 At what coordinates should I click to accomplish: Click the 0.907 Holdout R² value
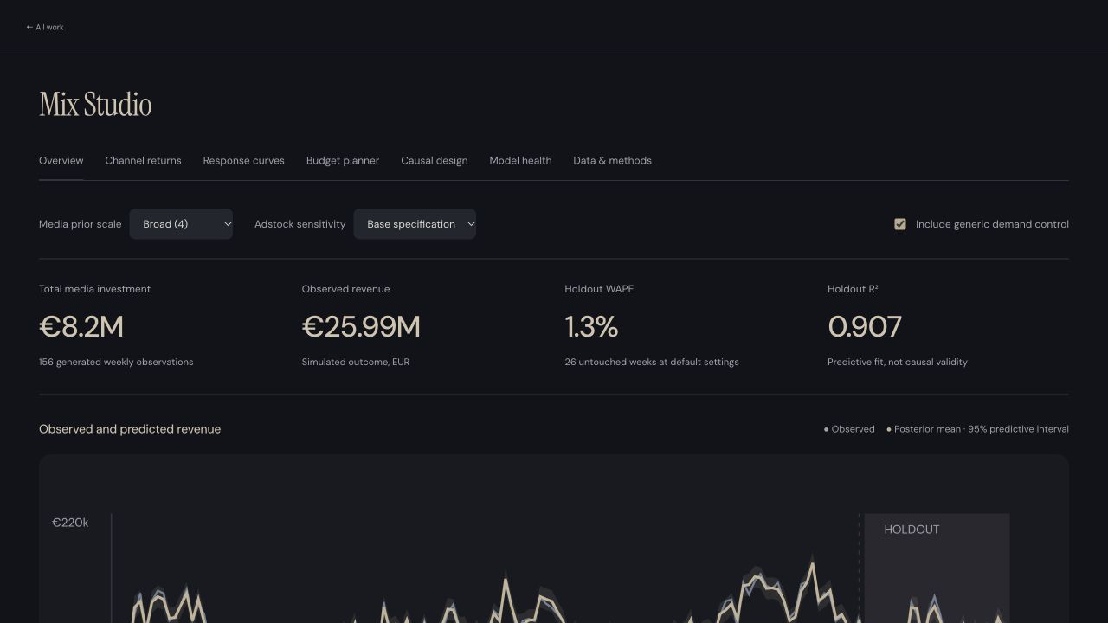(865, 327)
